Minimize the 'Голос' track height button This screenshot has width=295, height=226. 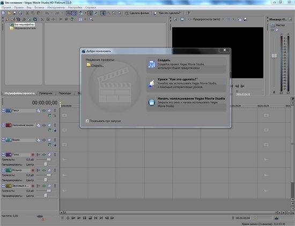pos(3,154)
